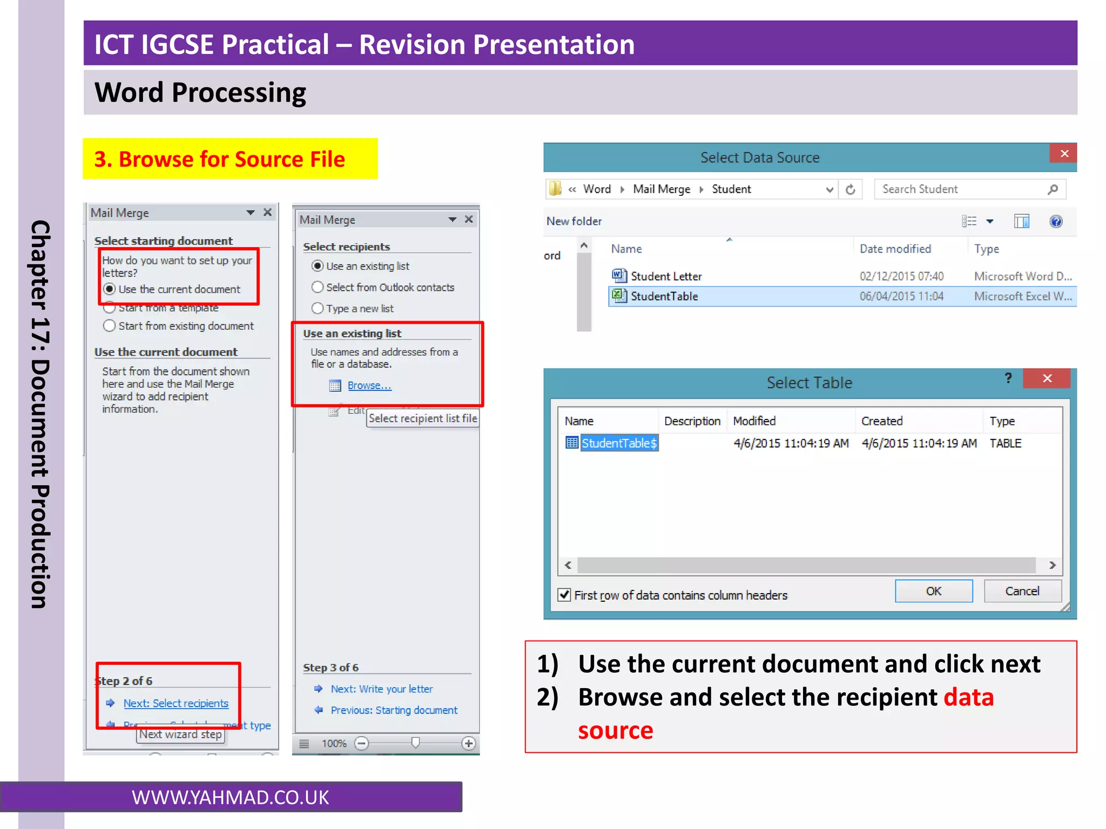Click Mail Merge breadcrumb in address bar

pos(662,189)
